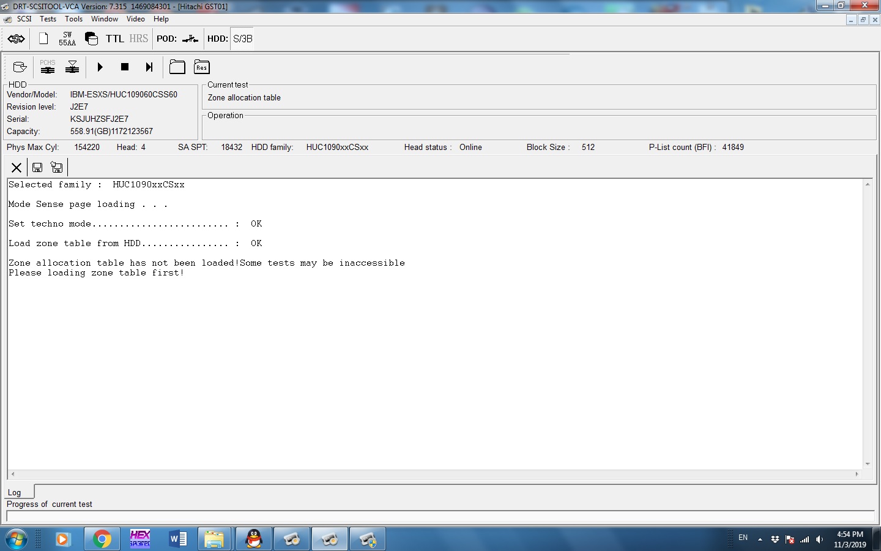881x551 pixels.
Task: Click the 'Set techno mode' log line
Action: click(x=135, y=223)
